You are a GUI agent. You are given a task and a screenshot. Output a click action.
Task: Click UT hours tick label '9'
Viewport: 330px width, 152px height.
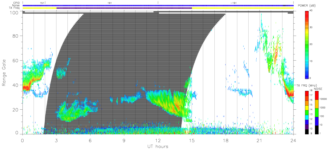click(124, 140)
